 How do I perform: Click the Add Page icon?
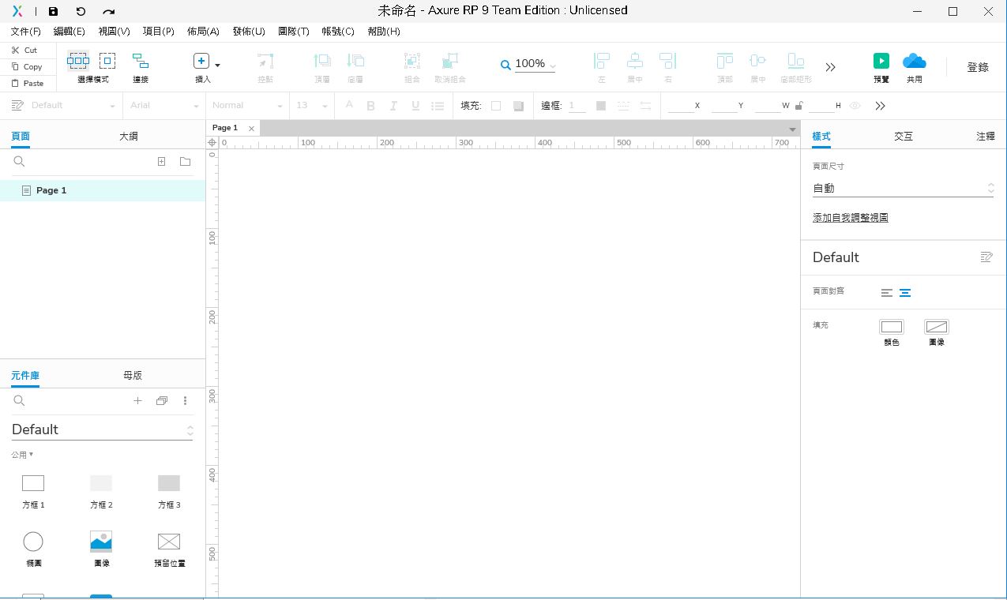tap(161, 161)
